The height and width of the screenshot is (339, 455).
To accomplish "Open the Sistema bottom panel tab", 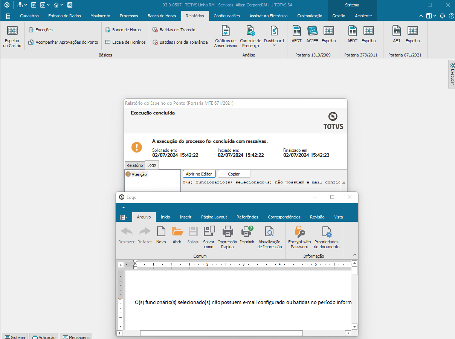I will click(x=15, y=336).
